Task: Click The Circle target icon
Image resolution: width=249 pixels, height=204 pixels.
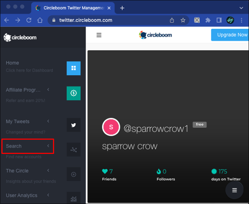Action: (x=74, y=174)
